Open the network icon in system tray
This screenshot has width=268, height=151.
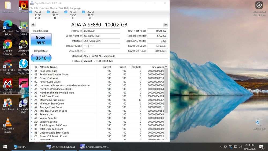coord(236,147)
